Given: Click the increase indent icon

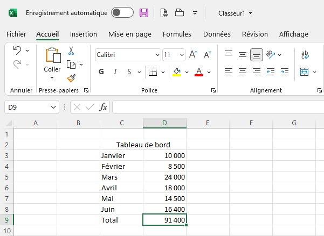Looking at the screenshot, I should click(x=285, y=71).
